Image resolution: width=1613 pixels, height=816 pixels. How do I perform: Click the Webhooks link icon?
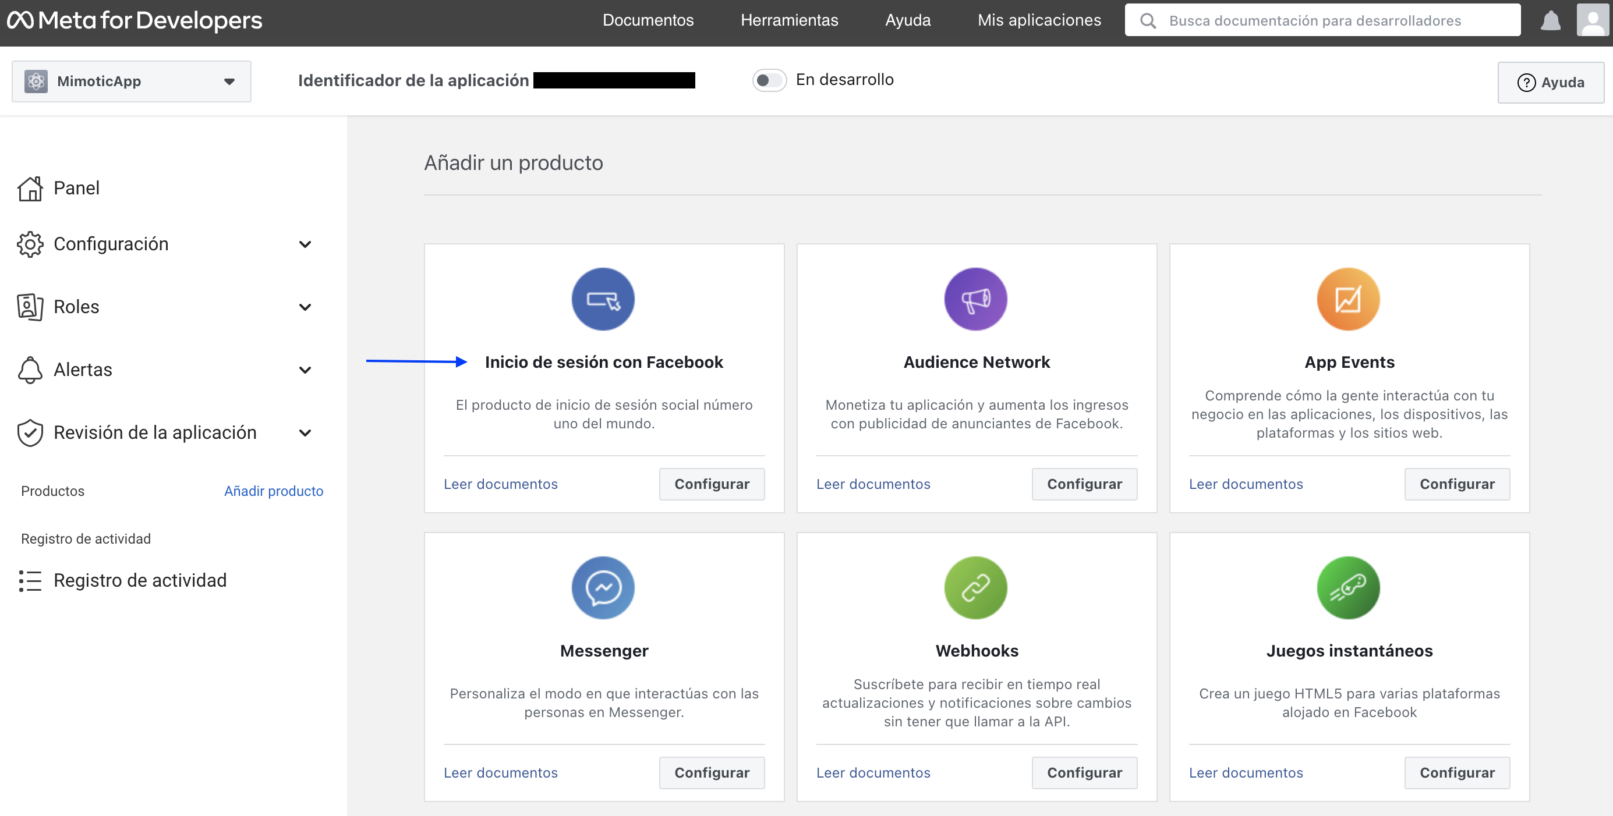point(975,588)
